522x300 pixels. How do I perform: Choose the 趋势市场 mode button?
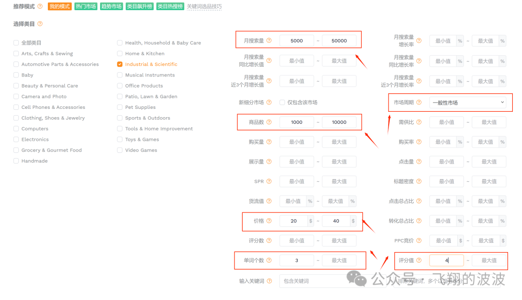click(x=112, y=7)
